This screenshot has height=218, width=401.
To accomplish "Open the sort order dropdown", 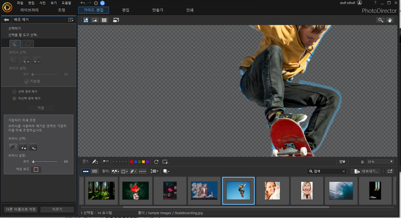I will tap(154, 171).
